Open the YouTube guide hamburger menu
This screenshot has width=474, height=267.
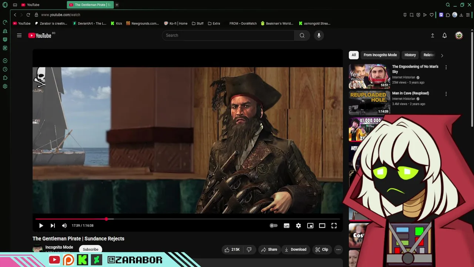click(x=19, y=35)
